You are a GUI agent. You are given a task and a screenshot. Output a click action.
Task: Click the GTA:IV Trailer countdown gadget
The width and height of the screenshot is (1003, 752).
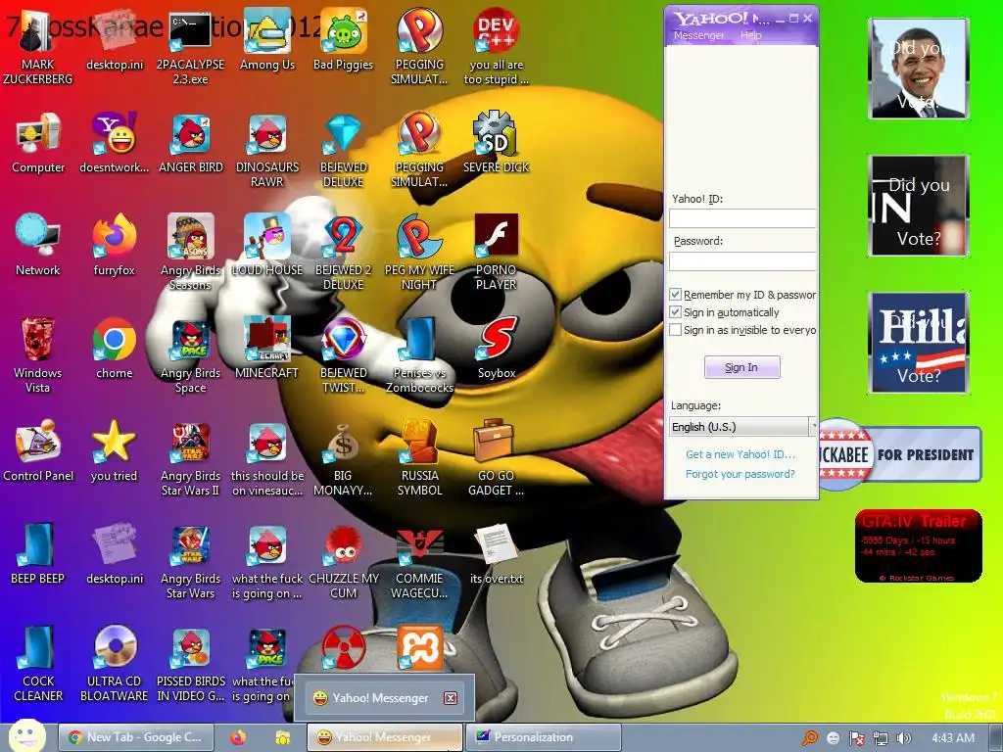[x=918, y=546]
